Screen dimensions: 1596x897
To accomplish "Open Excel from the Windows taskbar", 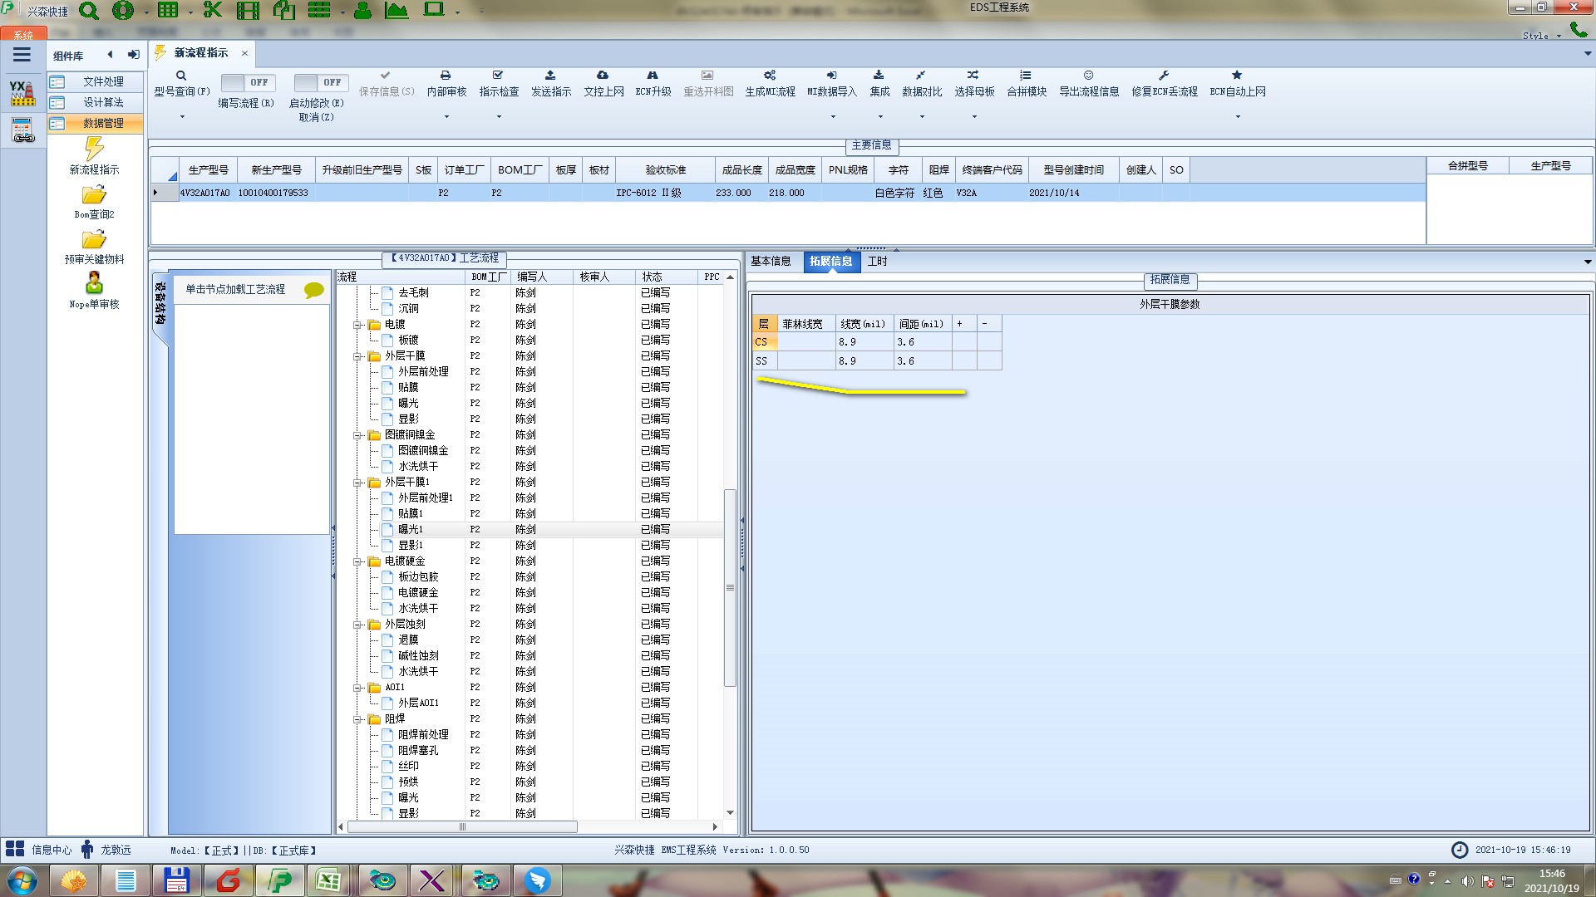I will pyautogui.click(x=328, y=880).
